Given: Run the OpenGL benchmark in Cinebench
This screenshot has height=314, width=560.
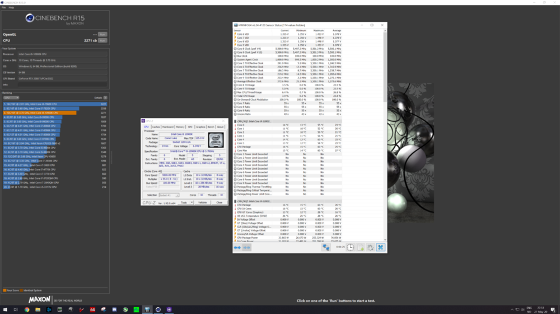Looking at the screenshot, I should [102, 35].
